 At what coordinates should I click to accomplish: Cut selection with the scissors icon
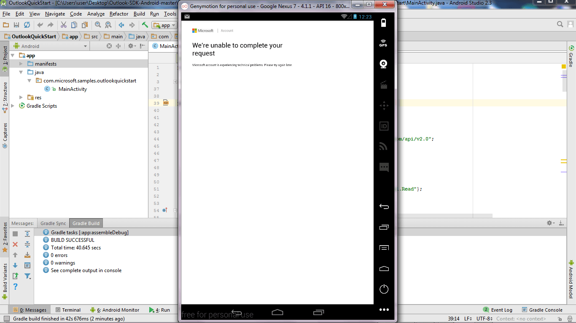coord(64,25)
